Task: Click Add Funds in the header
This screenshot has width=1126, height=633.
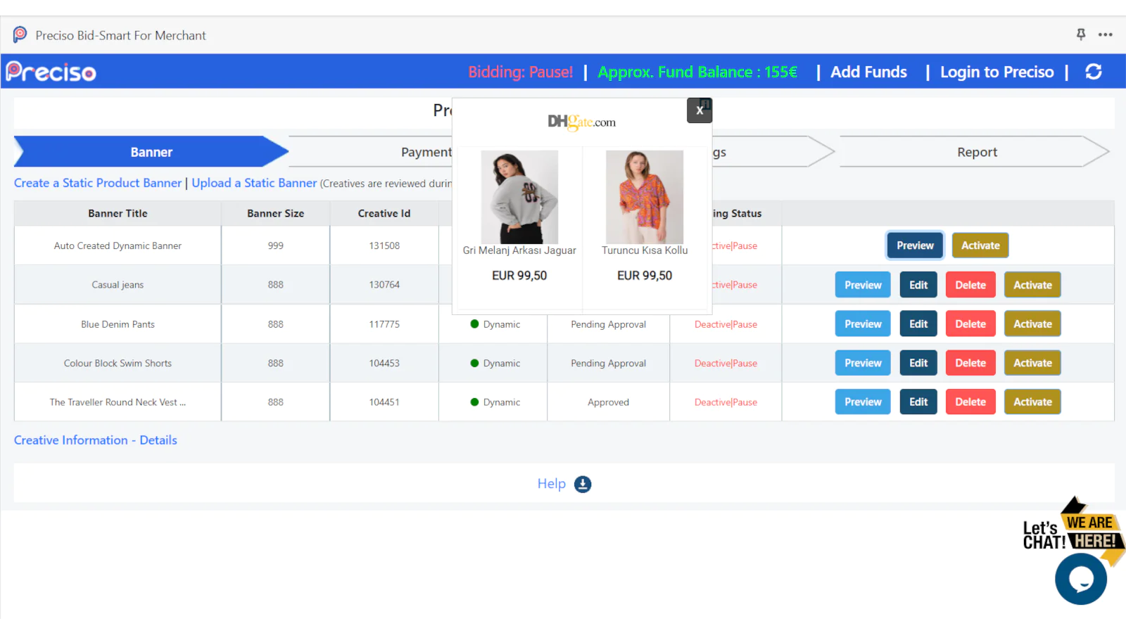Action: coord(868,72)
